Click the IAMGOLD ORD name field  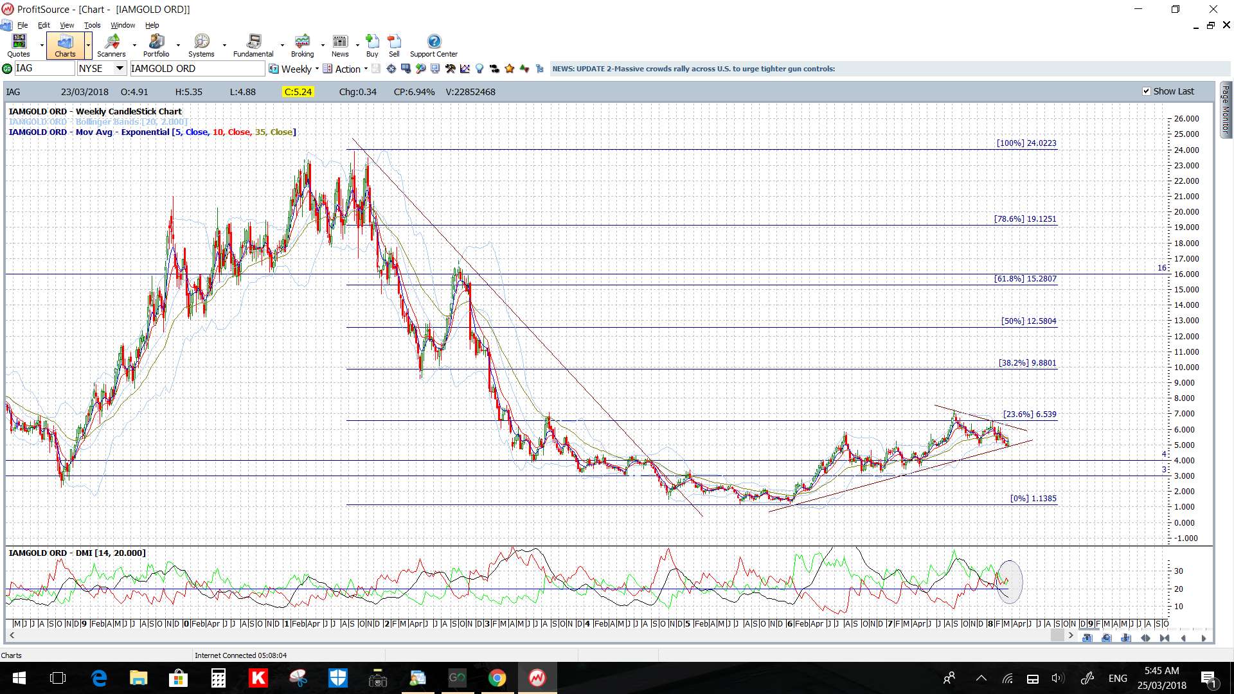pos(197,68)
